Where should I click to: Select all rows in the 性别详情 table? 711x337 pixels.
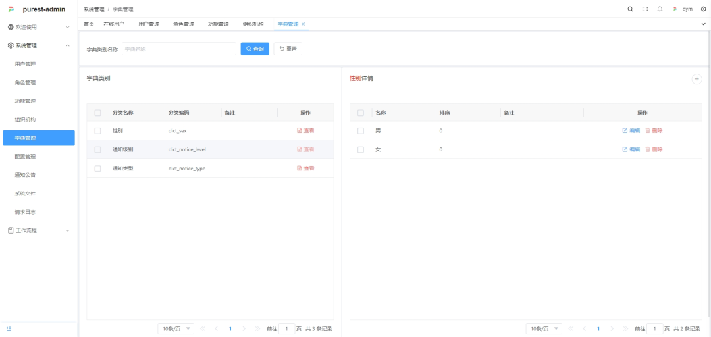click(361, 113)
